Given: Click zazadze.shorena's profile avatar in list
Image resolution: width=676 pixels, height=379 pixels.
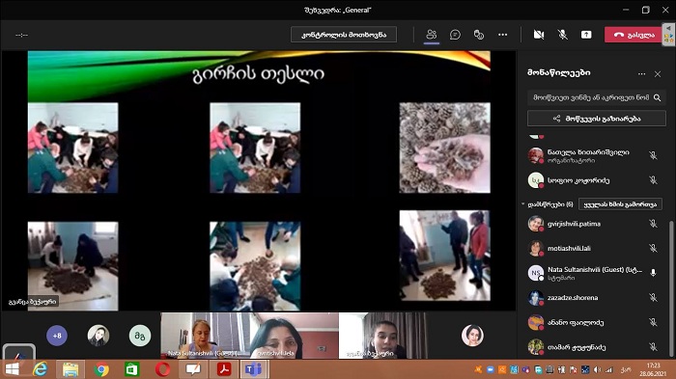Looking at the screenshot, I should coord(535,298).
